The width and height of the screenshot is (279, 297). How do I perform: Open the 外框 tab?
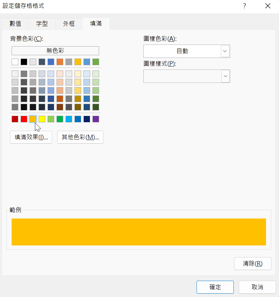(x=69, y=24)
